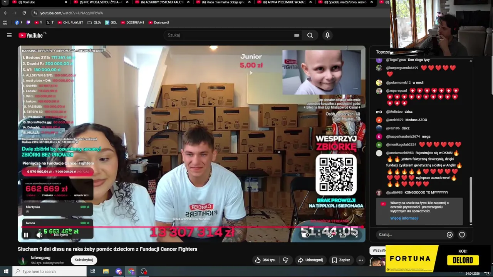Screen dimensions: 493x277
Task: Open the X 'T' bookmark
Action: (x=50, y=23)
